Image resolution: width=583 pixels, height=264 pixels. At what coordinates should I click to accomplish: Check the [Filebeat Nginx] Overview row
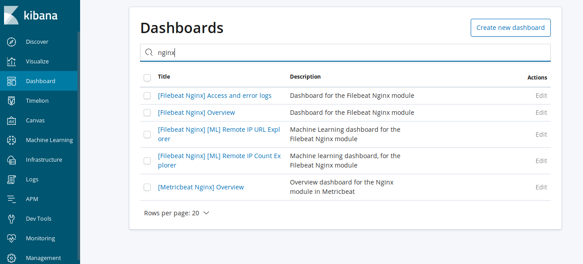click(147, 113)
